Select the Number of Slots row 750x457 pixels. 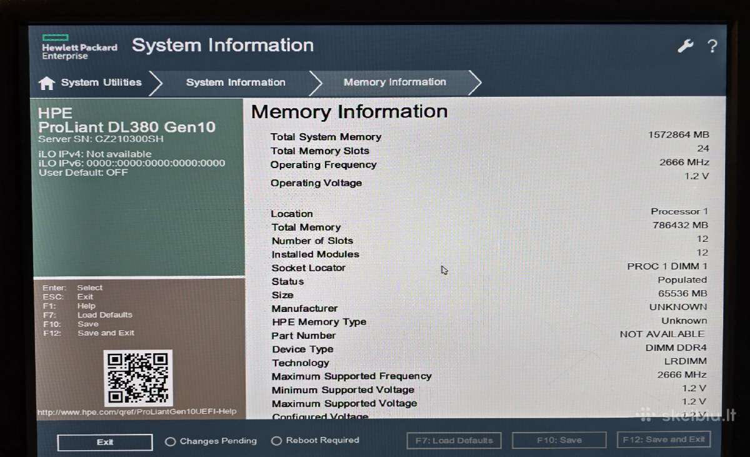click(489, 240)
